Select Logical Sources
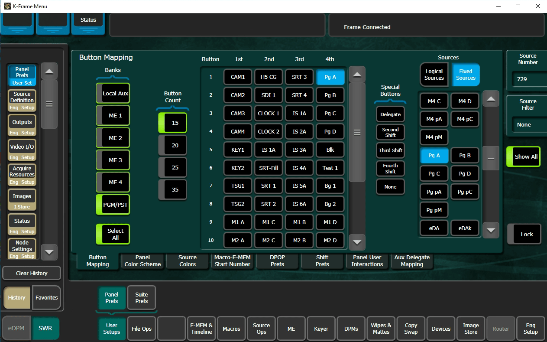Screen dimensions: 547x342 [x=434, y=75]
